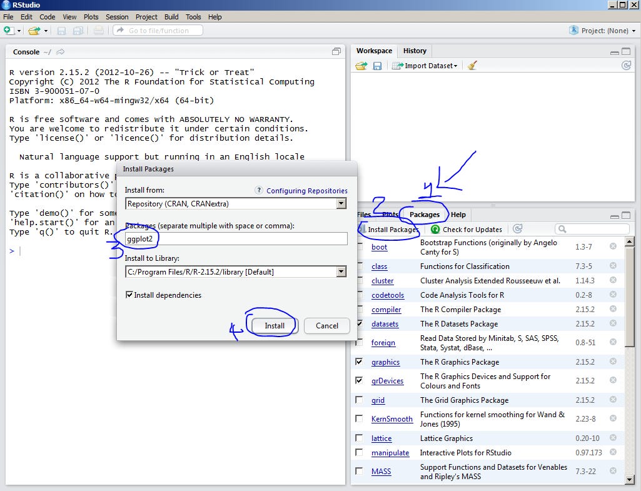Image resolution: width=641 pixels, height=491 pixels.
Task: Maximize the Packages pane
Action: tap(626, 215)
